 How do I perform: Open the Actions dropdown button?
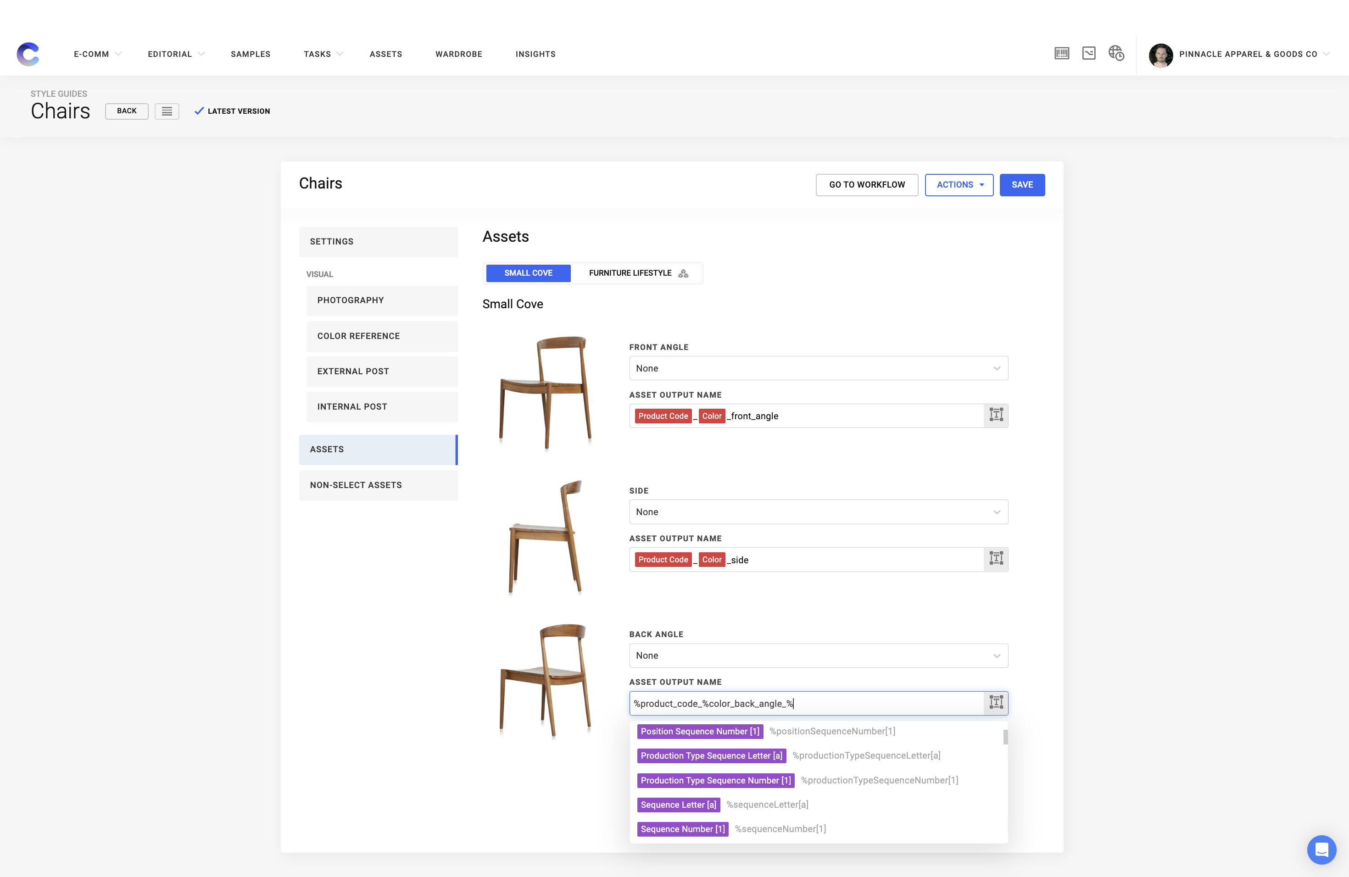[x=959, y=185]
